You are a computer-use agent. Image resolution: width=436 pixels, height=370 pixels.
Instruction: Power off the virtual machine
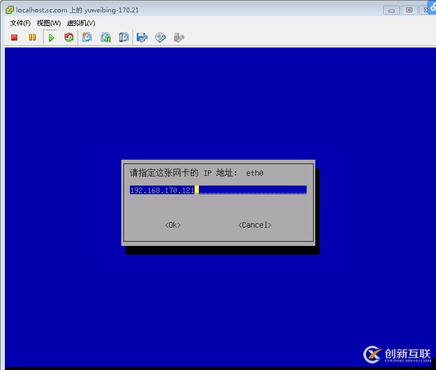[x=13, y=37]
